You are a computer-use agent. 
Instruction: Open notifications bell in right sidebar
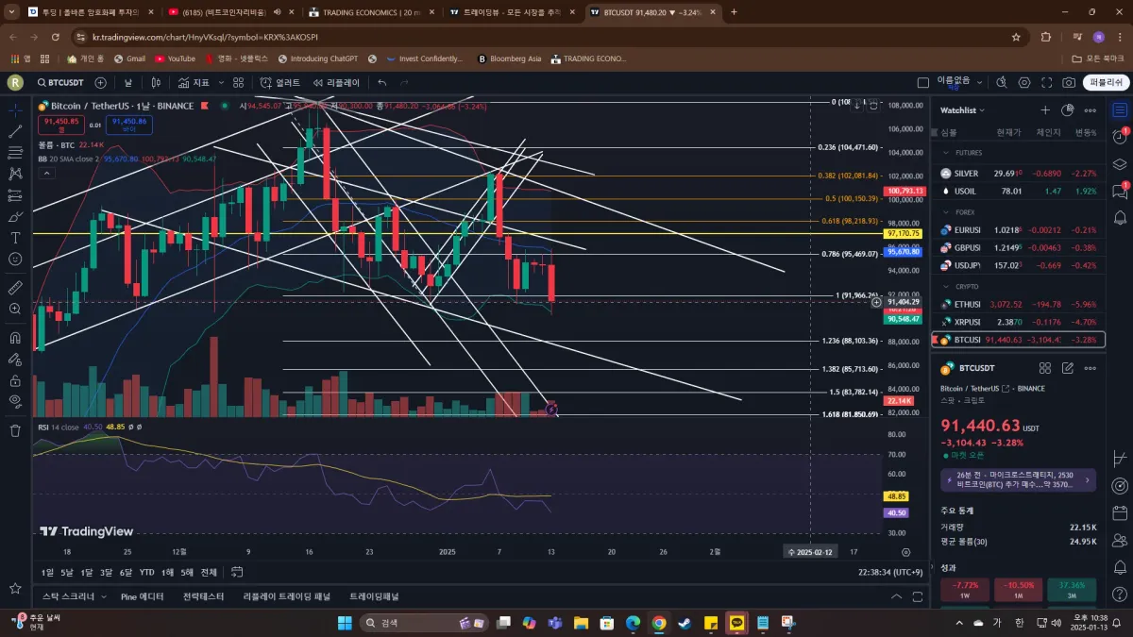click(x=1120, y=218)
